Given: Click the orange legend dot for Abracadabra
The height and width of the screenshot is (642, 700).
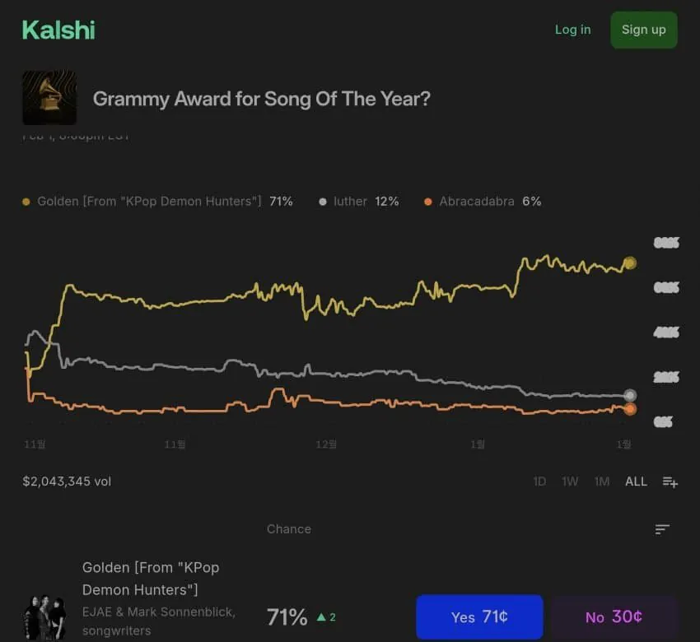Looking at the screenshot, I should pyautogui.click(x=427, y=202).
